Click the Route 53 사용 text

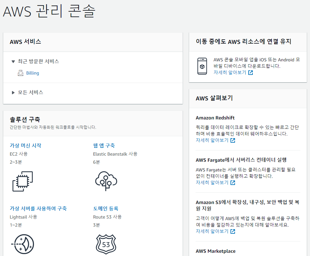click(107, 217)
